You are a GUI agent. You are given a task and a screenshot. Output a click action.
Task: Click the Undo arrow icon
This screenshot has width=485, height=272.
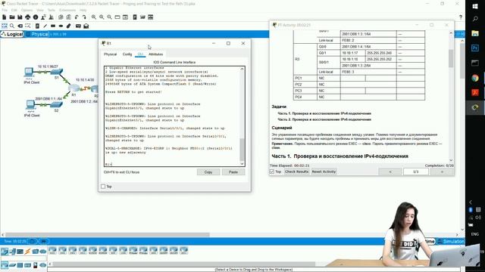tap(77, 17)
